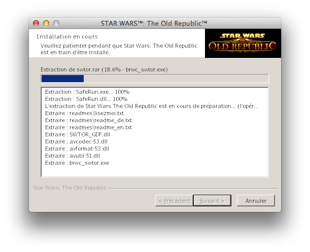Select the SafeRun.dll extraction log line
Viewport: 310px width, 252px height.
86,99
